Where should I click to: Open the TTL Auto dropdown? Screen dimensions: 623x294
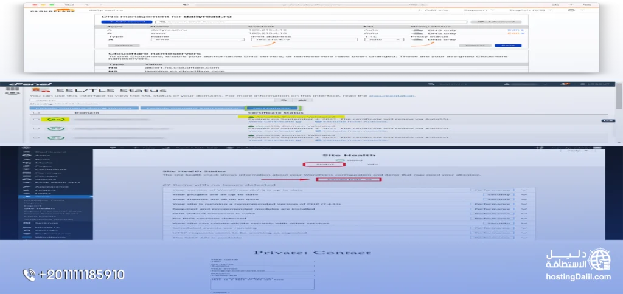pos(384,39)
